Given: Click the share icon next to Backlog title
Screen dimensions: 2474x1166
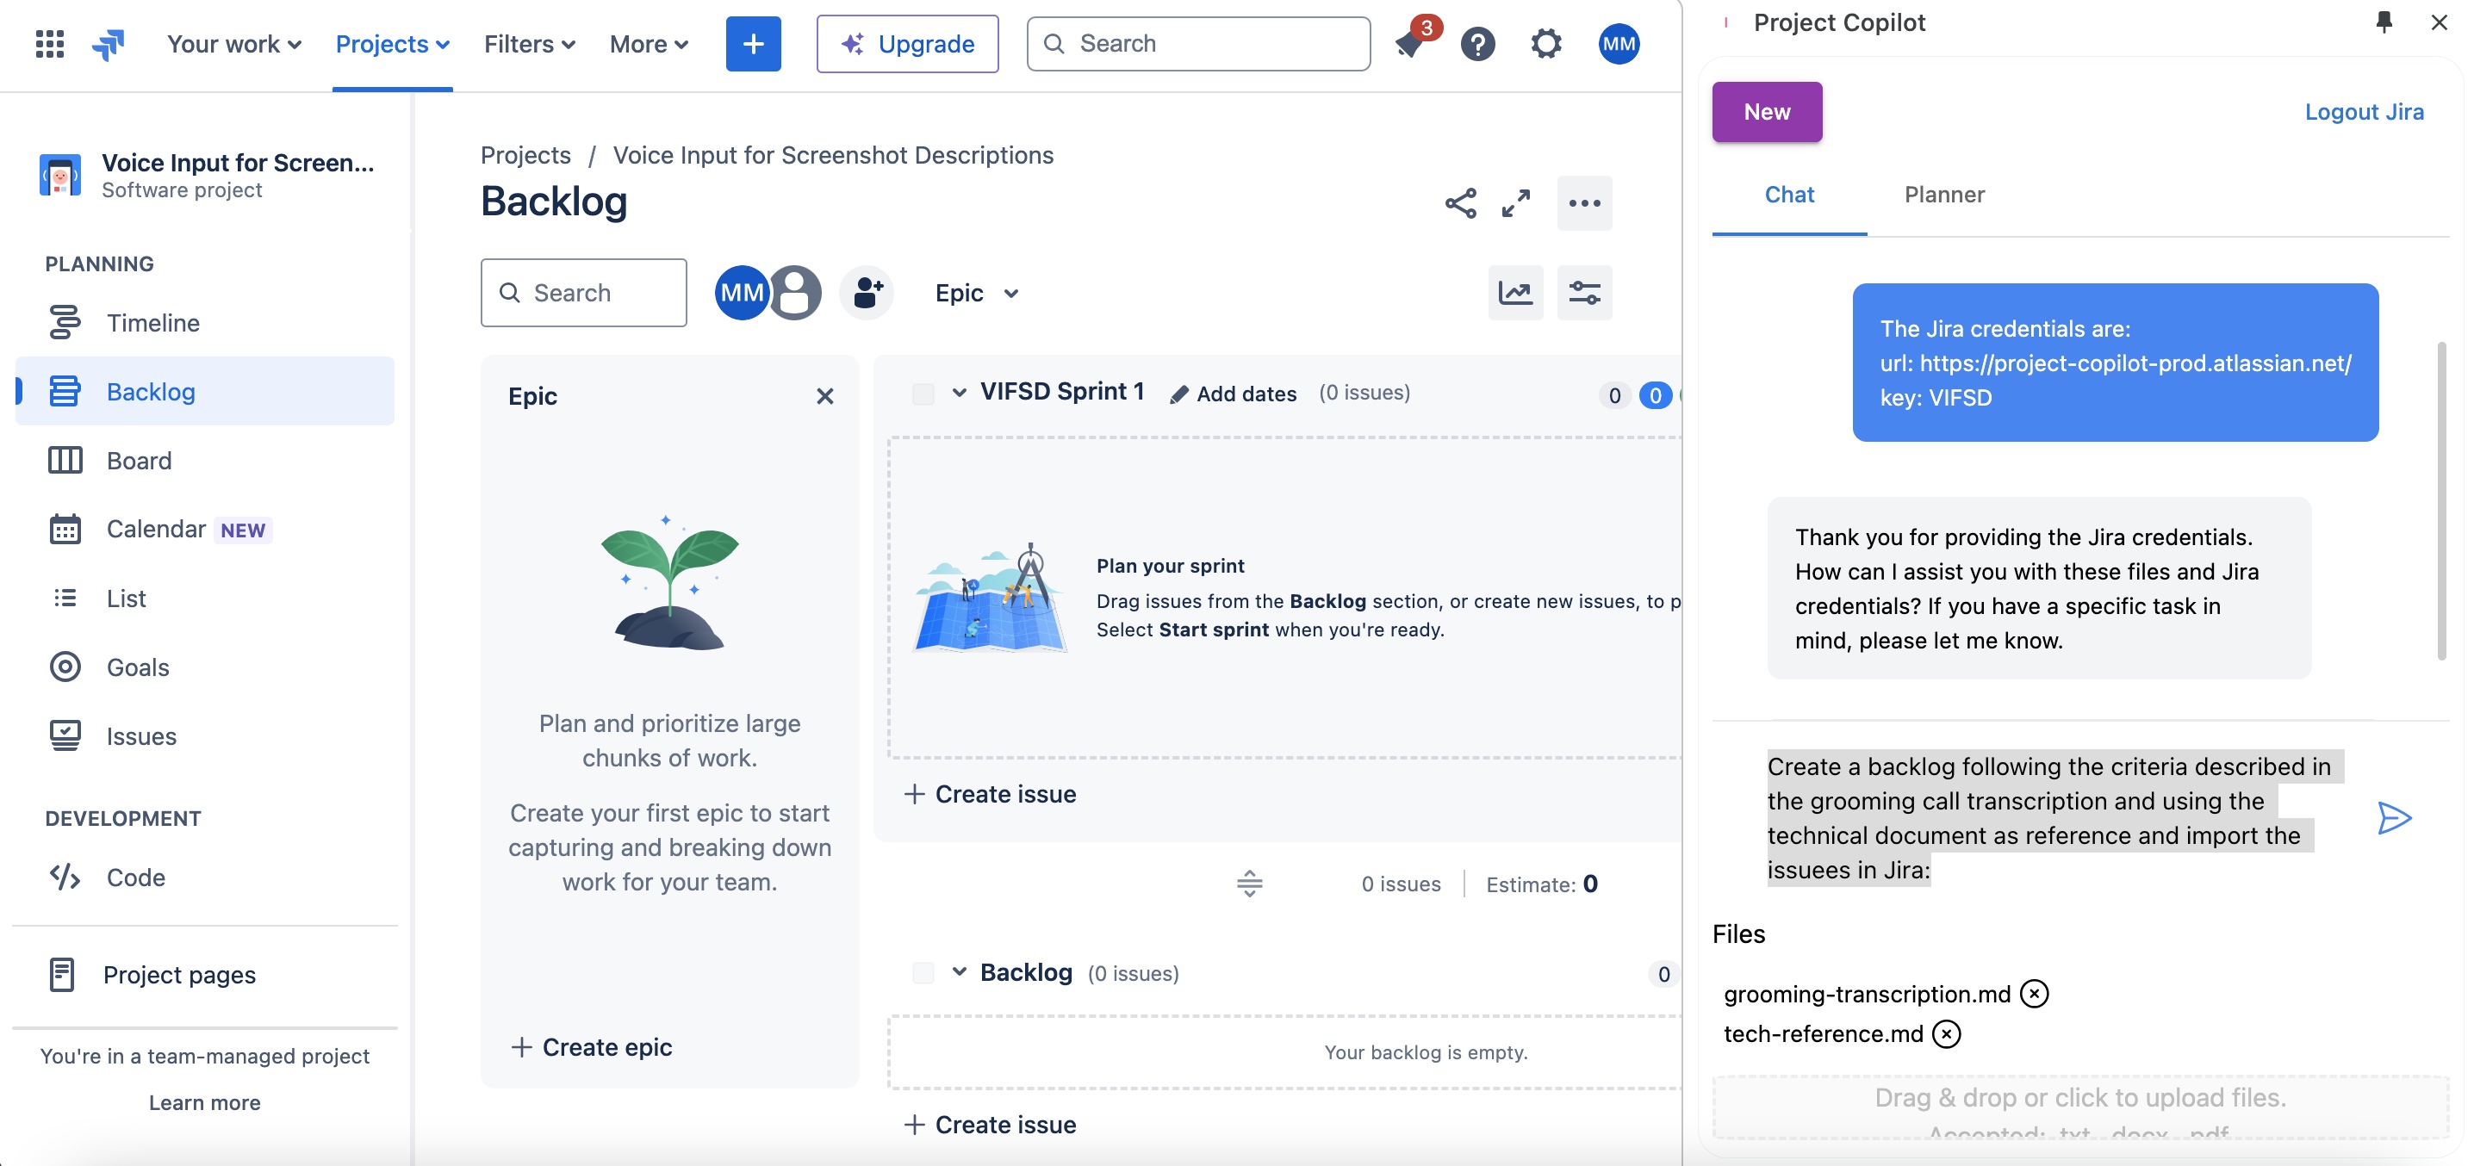Looking at the screenshot, I should (x=1460, y=203).
